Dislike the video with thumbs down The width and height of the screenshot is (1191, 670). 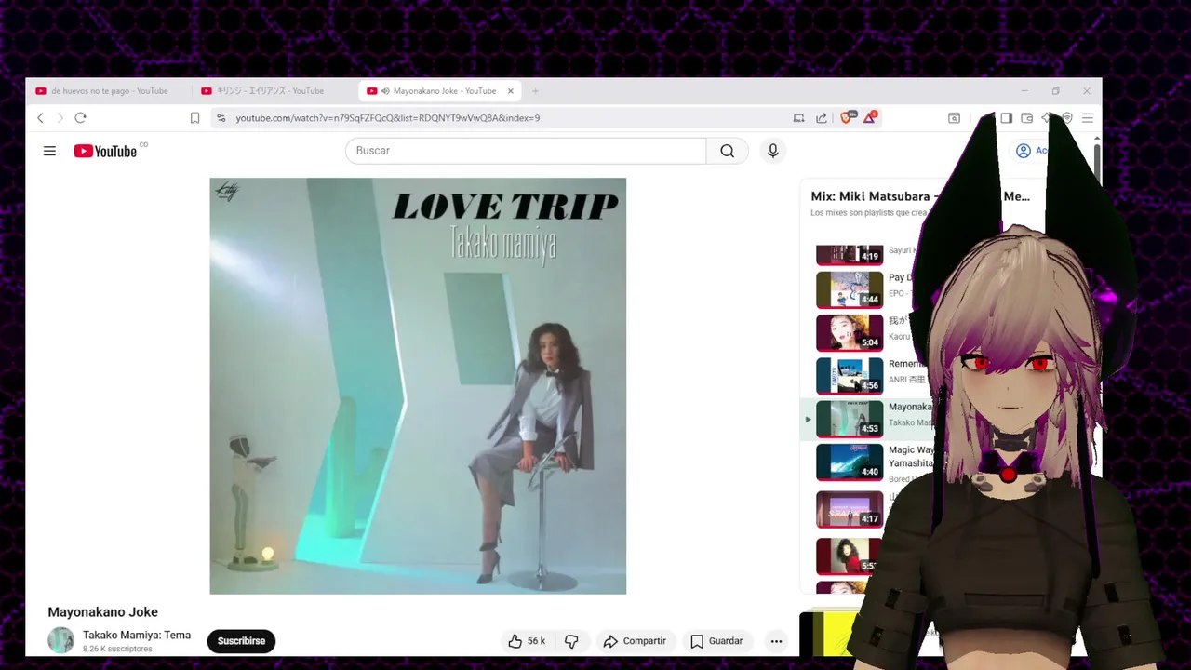pos(571,641)
